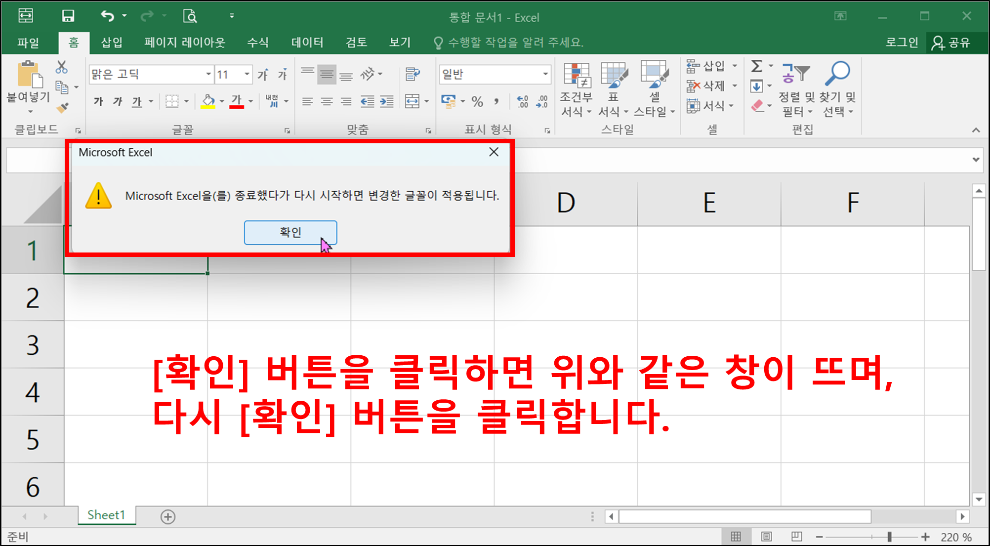Screen dimensions: 990x546
Task: Expand the font size dropdown 11
Action: pyautogui.click(x=247, y=74)
